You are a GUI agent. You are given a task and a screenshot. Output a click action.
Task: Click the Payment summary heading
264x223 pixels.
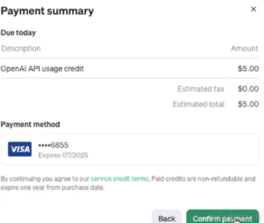[x=47, y=11]
